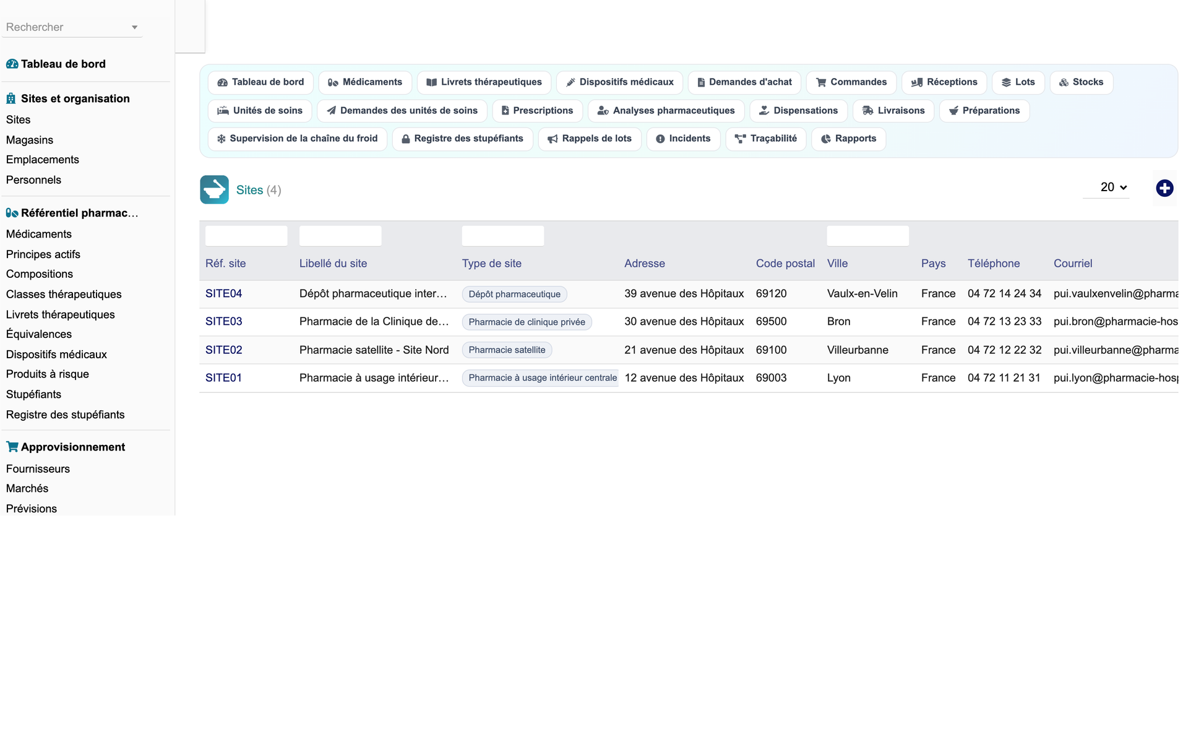Viewport: 1204px width, 745px height.
Task: Click the Pharmacie de clinique privée badge
Action: pyautogui.click(x=527, y=322)
